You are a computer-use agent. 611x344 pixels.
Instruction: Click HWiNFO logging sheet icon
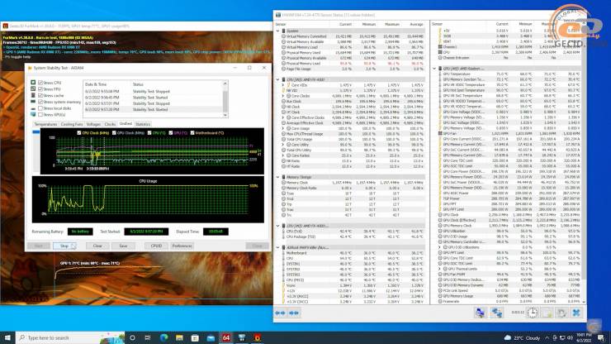click(547, 313)
